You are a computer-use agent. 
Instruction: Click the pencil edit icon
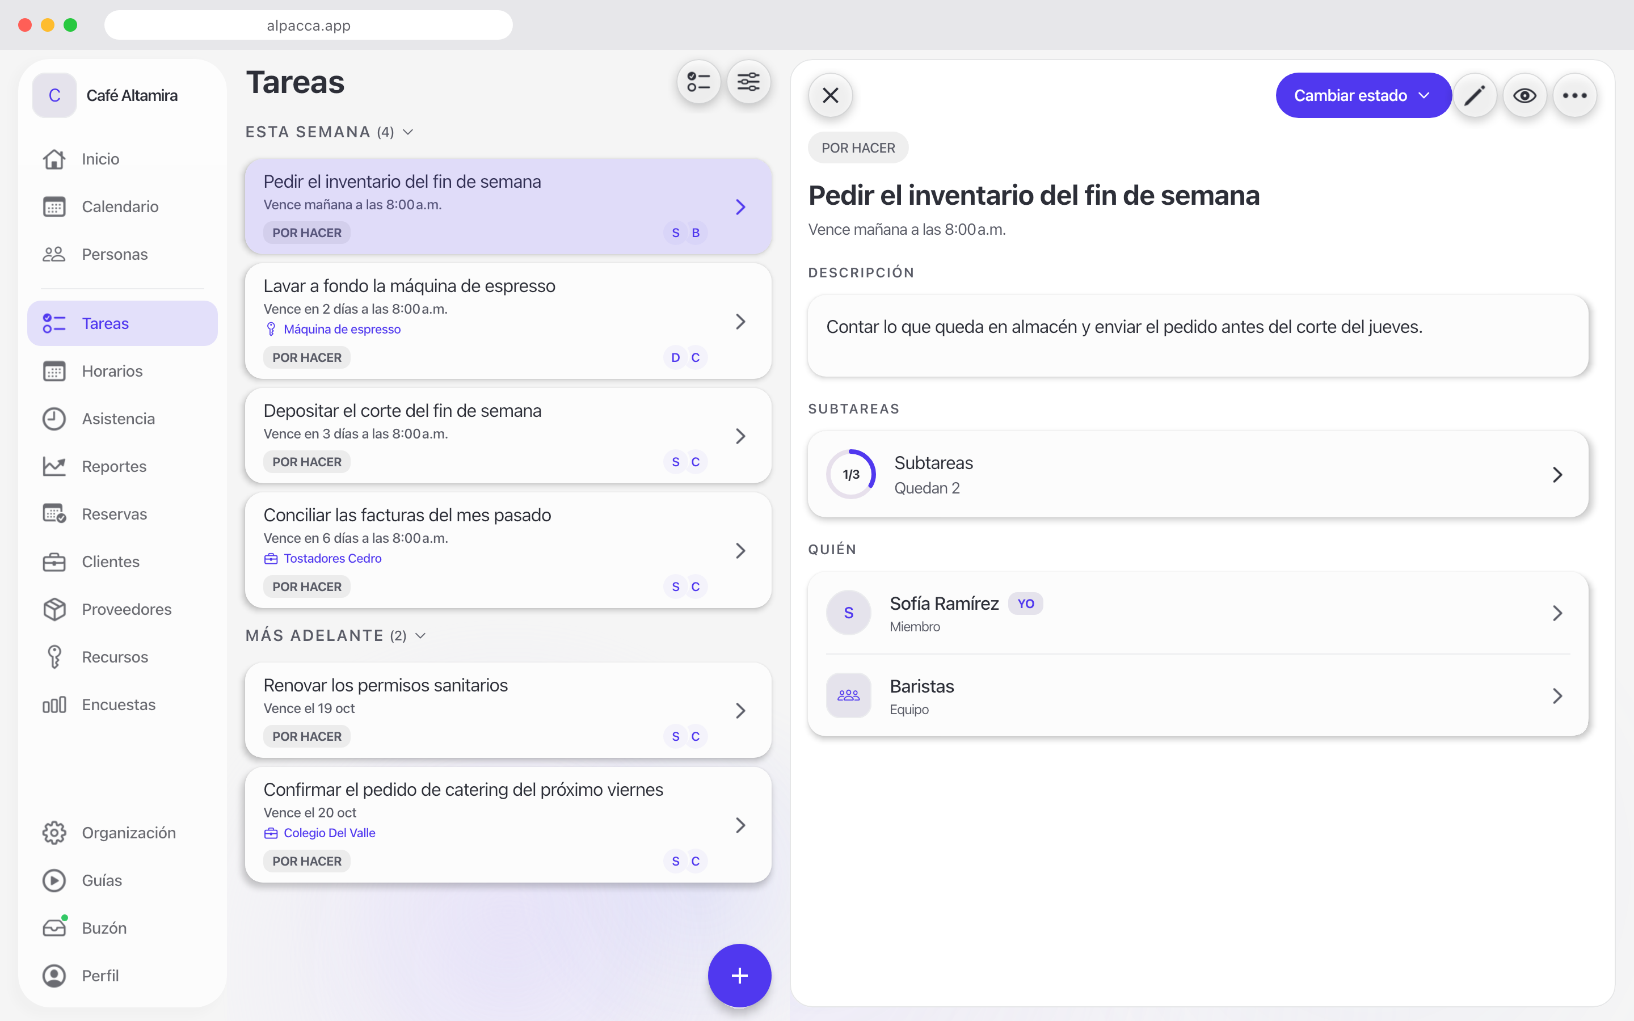pos(1475,95)
